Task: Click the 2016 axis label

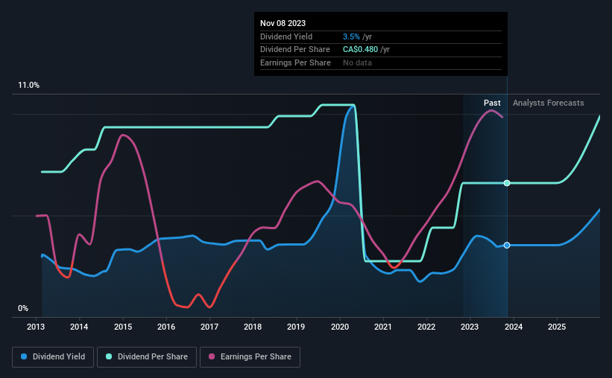Action: tap(166, 327)
